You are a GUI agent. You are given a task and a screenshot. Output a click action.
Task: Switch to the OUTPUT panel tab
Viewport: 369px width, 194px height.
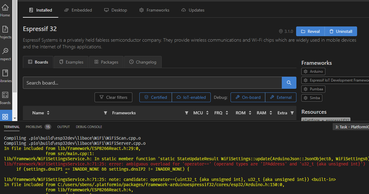(63, 127)
